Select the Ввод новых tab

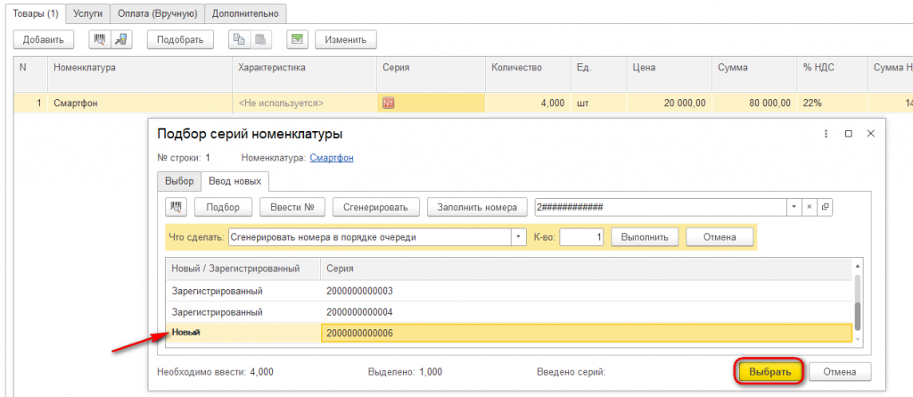(234, 181)
